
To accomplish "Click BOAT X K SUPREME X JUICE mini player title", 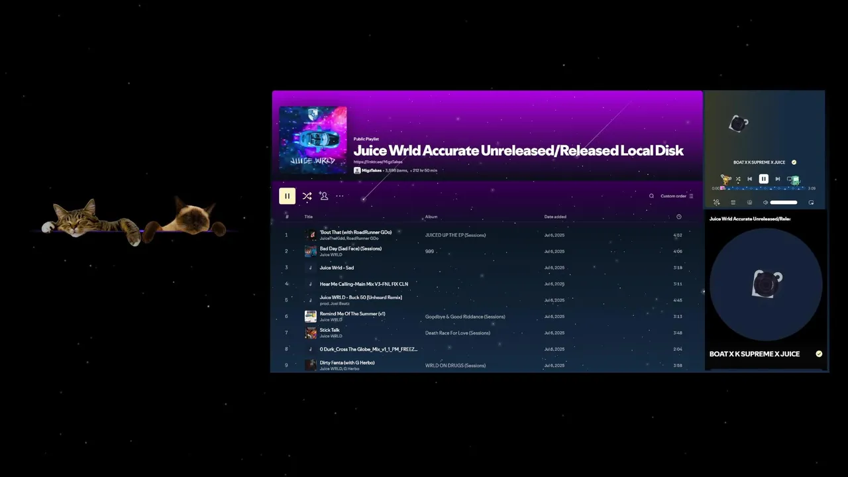I will coord(759,162).
